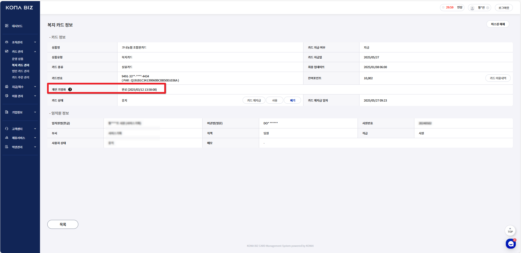Click the 카드 관리 card icon
The width and height of the screenshot is (521, 253).
tap(7, 51)
